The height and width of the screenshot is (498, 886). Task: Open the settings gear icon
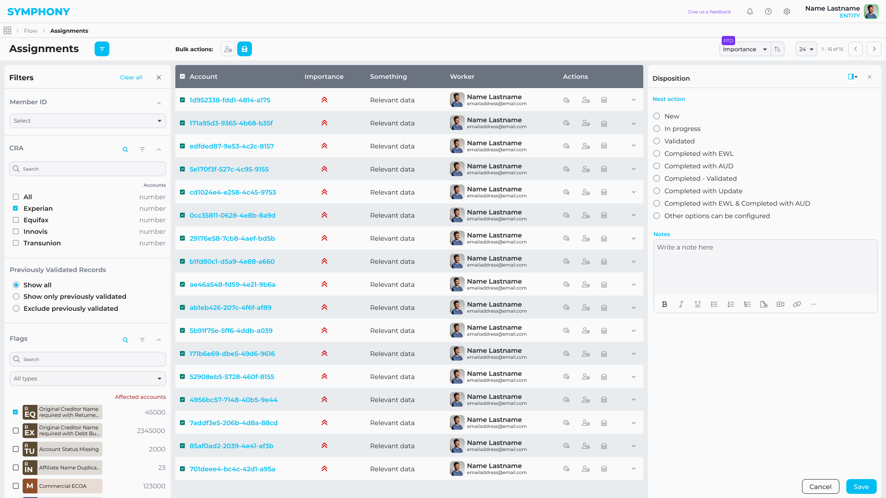787,12
